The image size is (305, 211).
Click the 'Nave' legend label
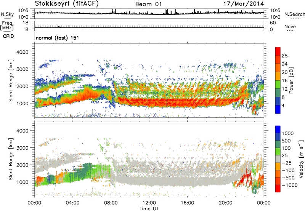290,26
